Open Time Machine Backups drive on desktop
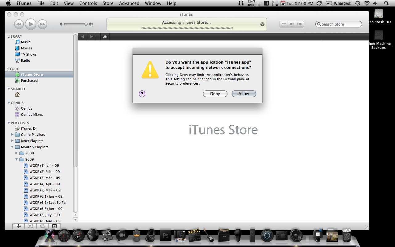 (379, 40)
